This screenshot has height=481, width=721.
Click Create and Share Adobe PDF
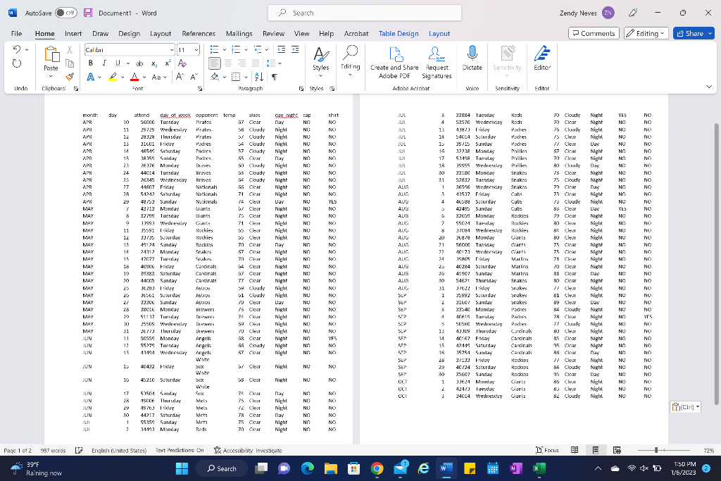coord(394,62)
